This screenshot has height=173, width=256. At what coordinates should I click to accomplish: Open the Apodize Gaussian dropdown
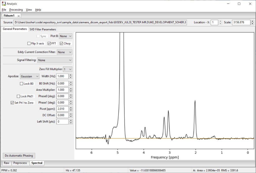(30, 76)
